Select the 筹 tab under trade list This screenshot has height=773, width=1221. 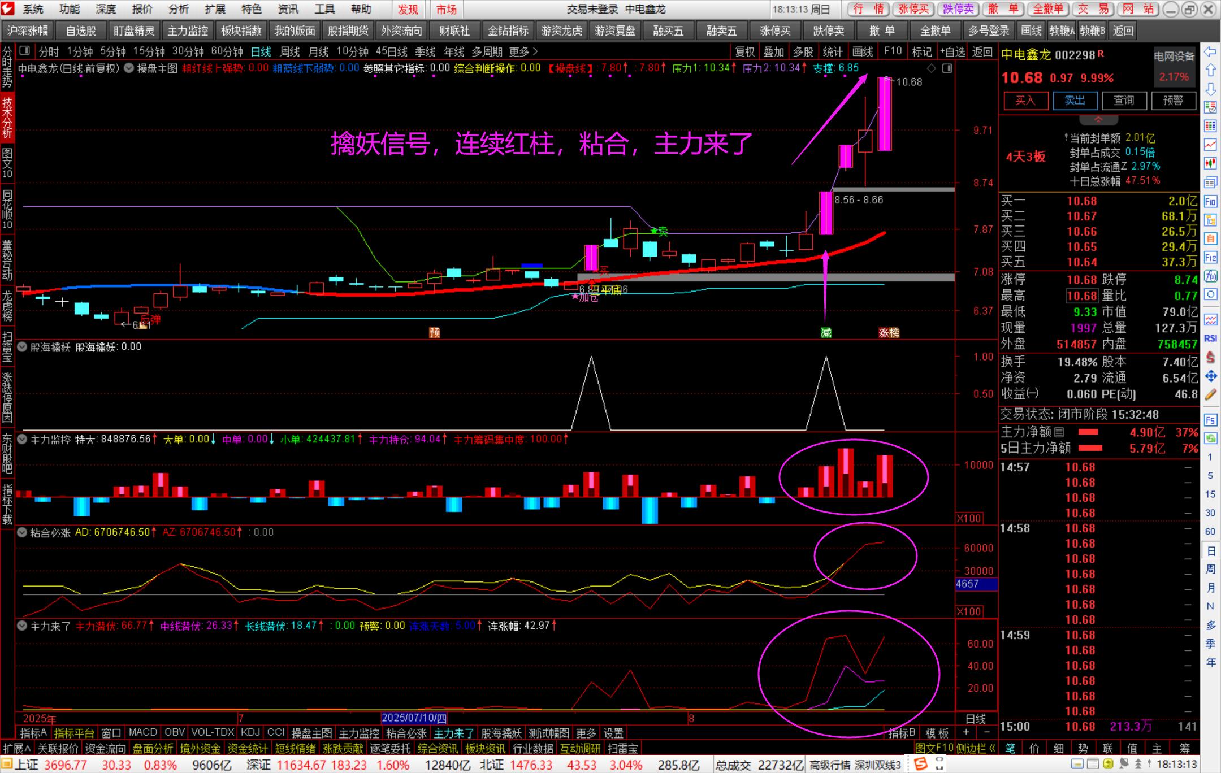[x=1184, y=748]
